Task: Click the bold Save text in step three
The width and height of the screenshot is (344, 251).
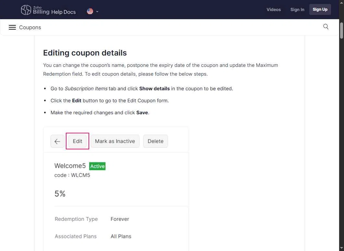Action: 142,113
